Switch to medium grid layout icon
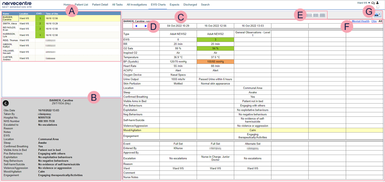Viewport: 385px width, 182px height. point(316,15)
